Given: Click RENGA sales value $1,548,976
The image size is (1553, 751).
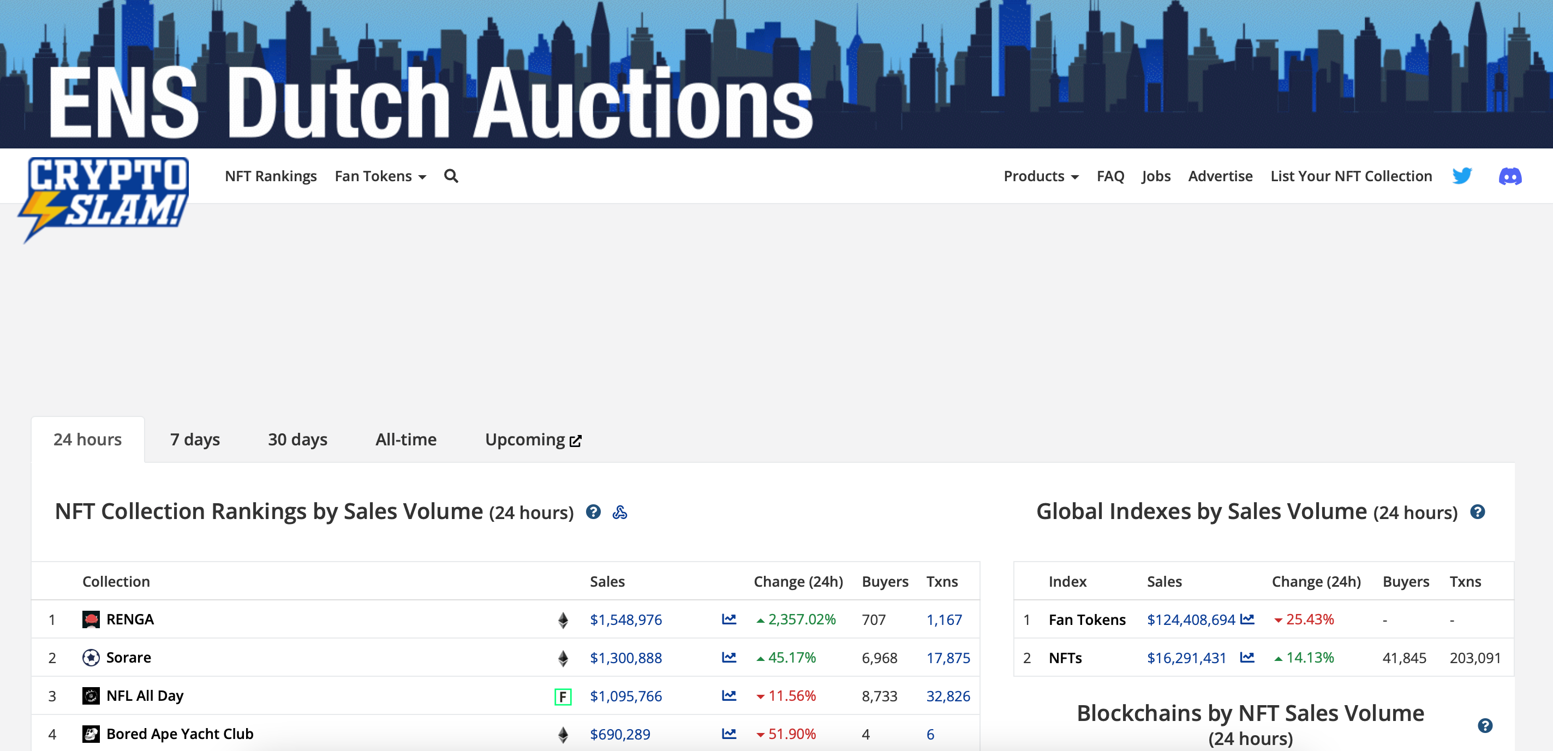Looking at the screenshot, I should 626,619.
